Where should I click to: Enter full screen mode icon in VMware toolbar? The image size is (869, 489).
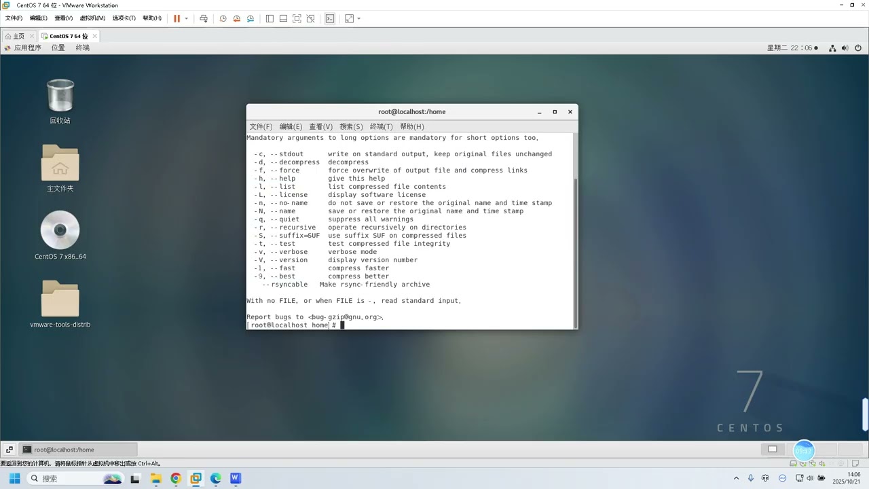coord(297,18)
